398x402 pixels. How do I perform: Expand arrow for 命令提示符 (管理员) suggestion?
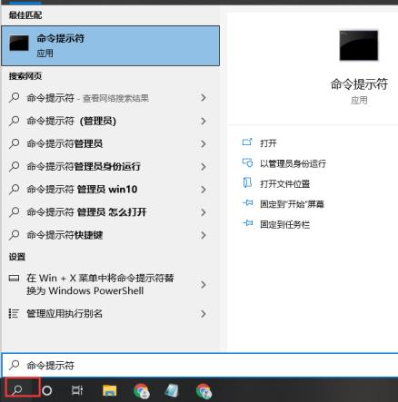point(204,121)
